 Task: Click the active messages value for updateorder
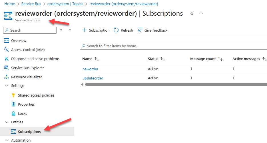point(234,78)
